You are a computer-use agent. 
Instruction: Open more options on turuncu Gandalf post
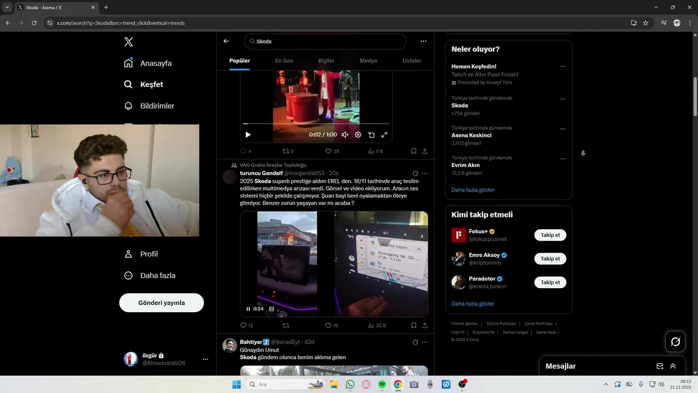[x=425, y=174]
